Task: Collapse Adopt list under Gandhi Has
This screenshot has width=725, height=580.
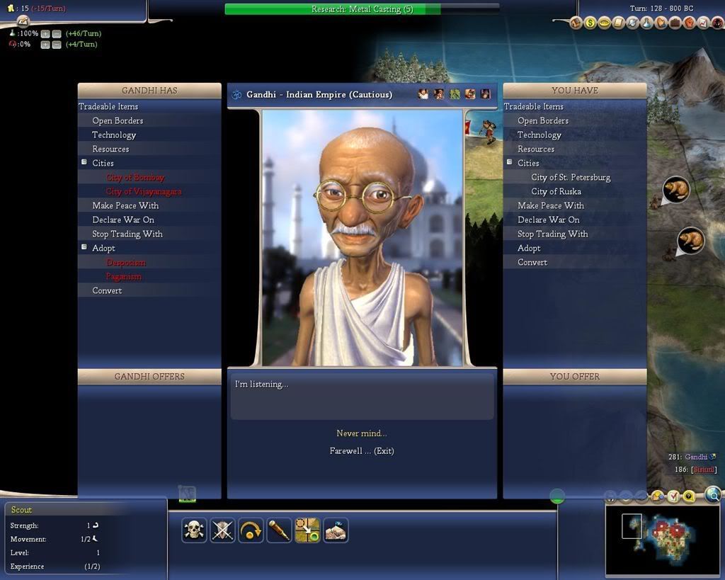Action: 84,247
